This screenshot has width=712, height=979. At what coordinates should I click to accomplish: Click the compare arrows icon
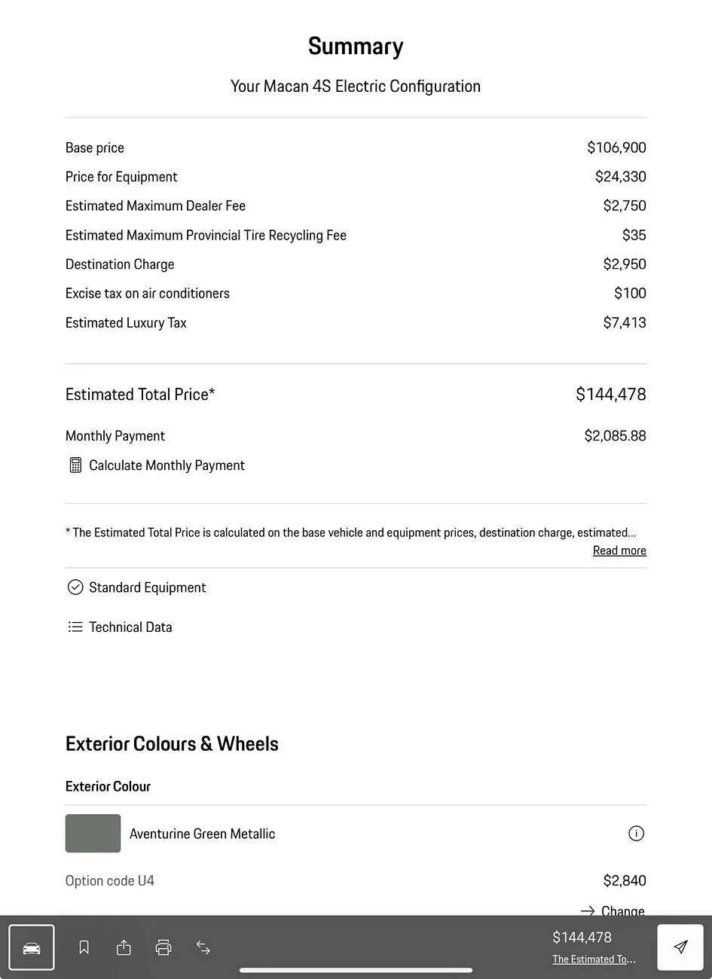[x=203, y=947]
